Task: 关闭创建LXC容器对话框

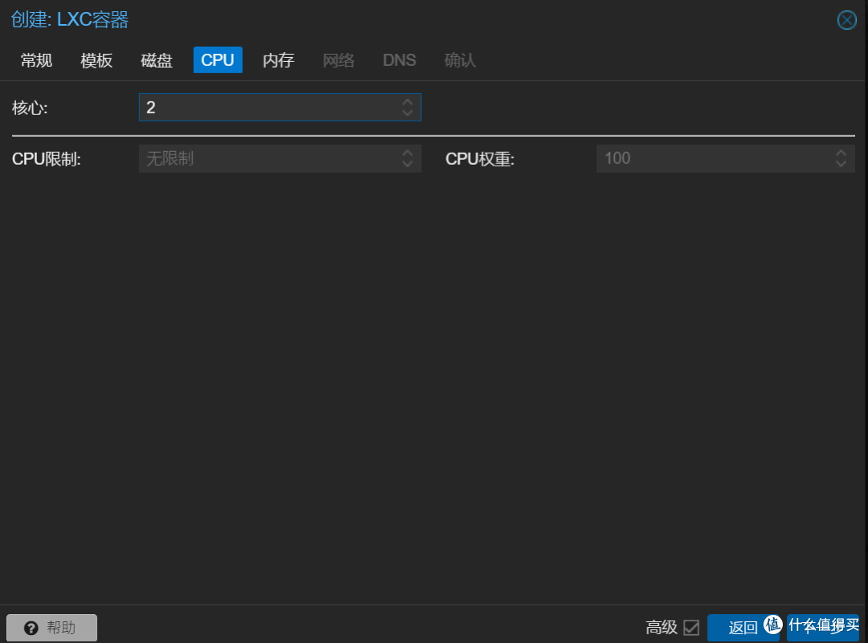Action: (846, 20)
